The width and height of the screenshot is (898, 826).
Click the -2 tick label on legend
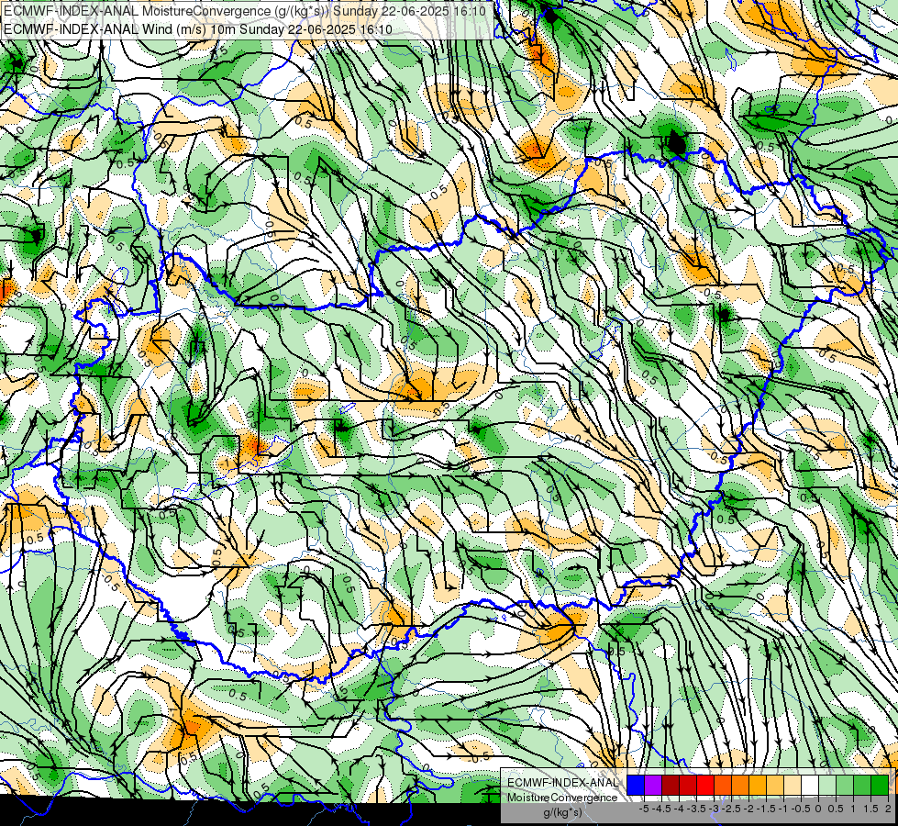point(749,809)
